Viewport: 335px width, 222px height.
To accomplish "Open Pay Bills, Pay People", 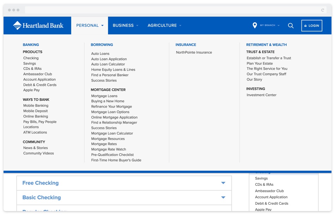I will (x=40, y=122).
